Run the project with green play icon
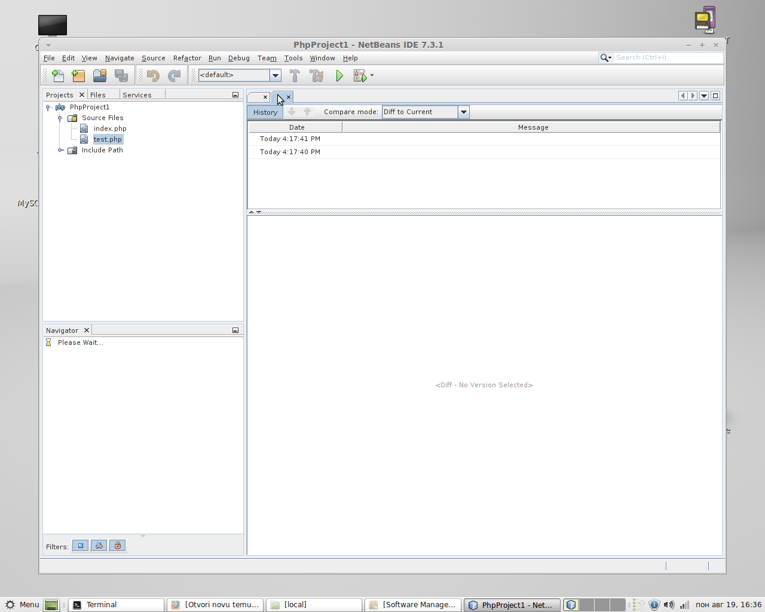 (339, 75)
